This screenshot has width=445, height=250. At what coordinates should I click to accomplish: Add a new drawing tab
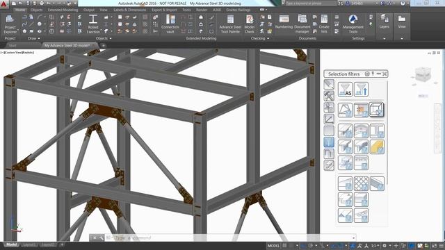(104, 45)
